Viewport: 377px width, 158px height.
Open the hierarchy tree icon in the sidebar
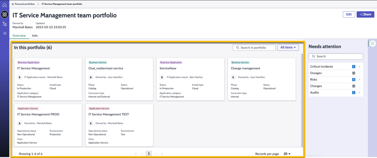5,24
